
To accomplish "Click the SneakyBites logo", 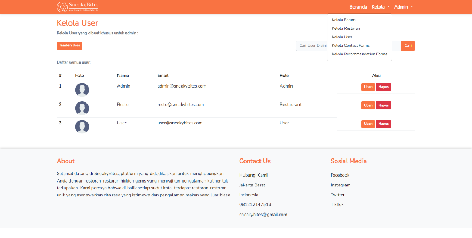I will click(x=77, y=6).
